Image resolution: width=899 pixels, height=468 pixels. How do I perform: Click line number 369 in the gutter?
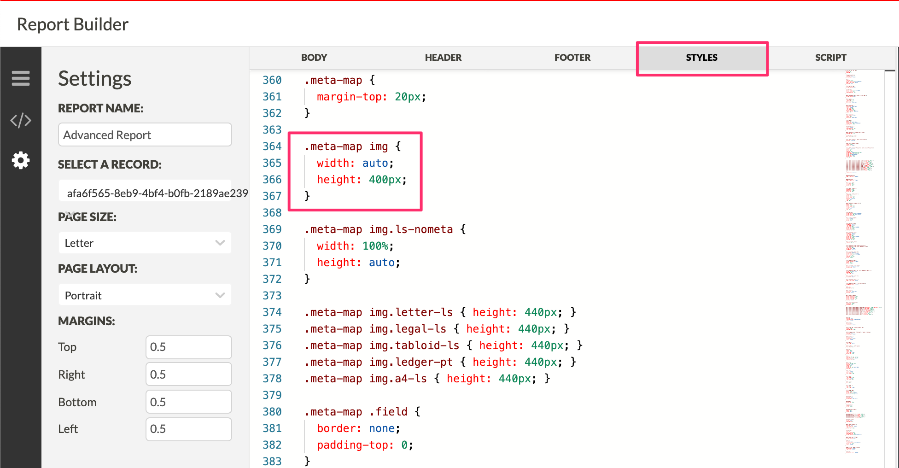tap(272, 229)
